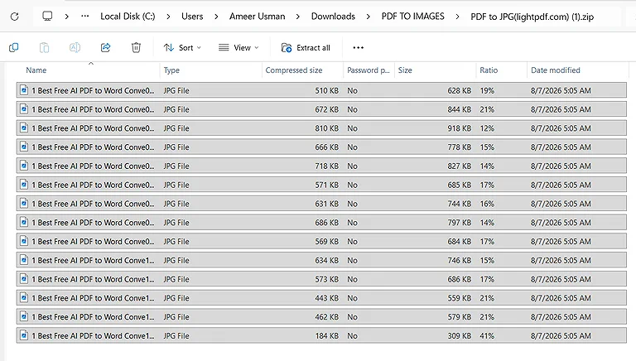Image resolution: width=636 pixels, height=361 pixels.
Task: Select the JPG icon of the 686 KB file
Action: point(24,222)
